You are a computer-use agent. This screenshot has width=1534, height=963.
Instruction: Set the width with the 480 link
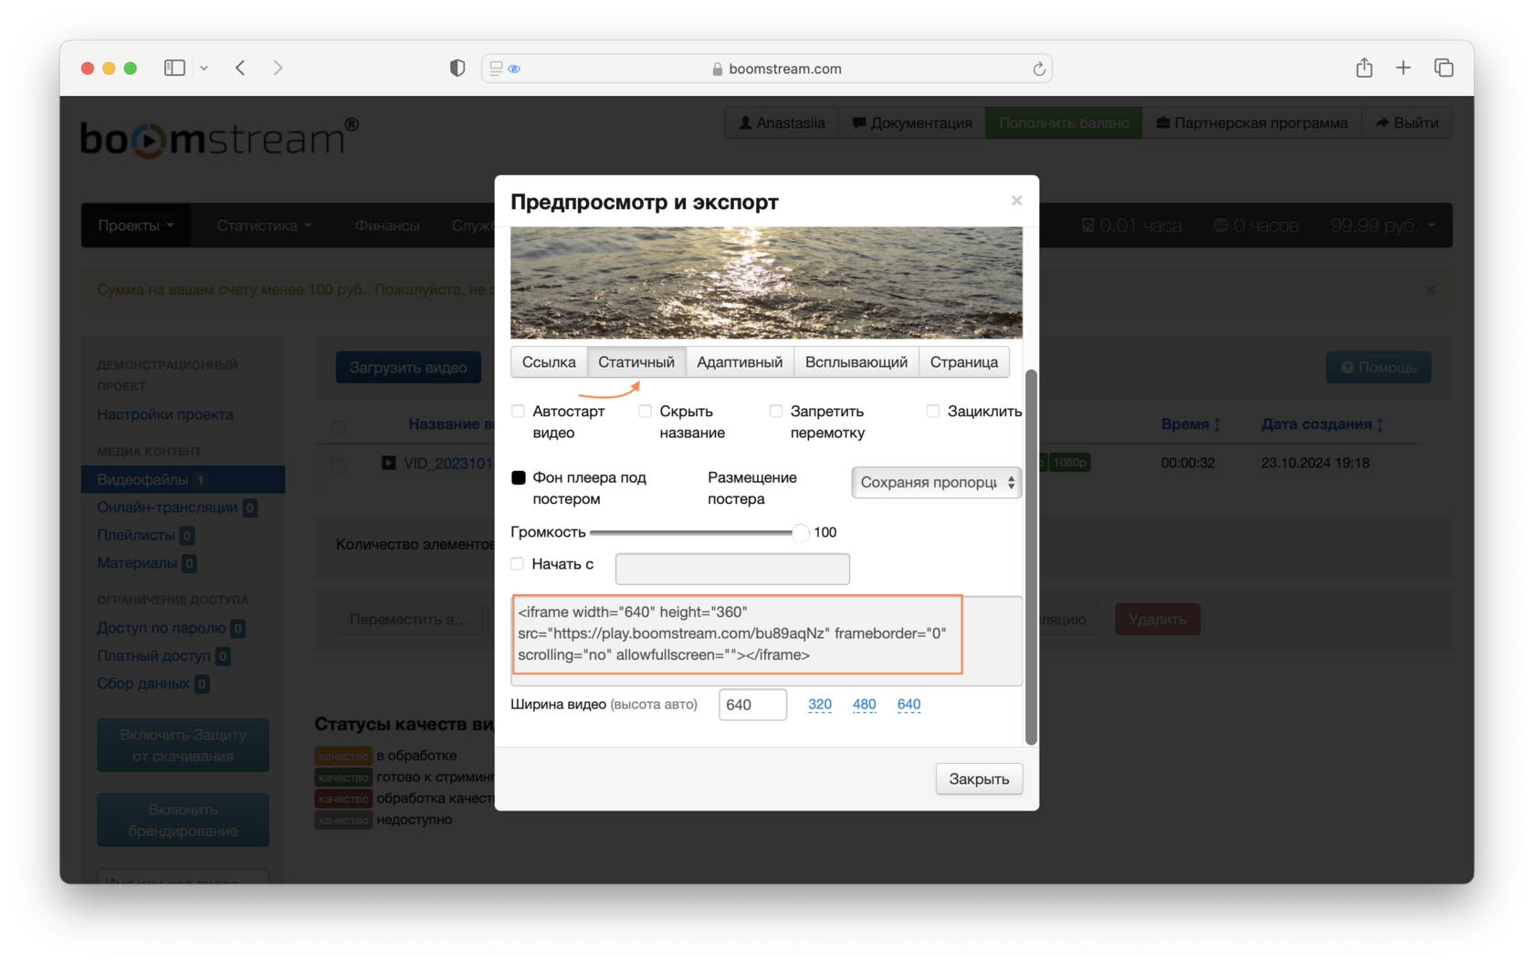(x=864, y=704)
